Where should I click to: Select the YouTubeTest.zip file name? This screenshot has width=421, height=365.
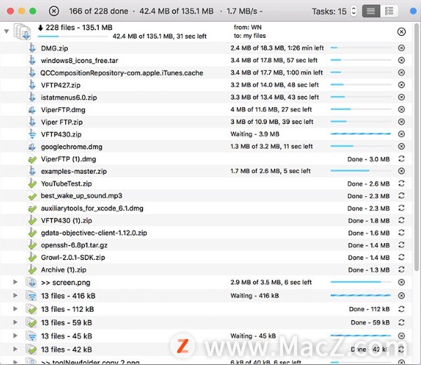point(67,184)
